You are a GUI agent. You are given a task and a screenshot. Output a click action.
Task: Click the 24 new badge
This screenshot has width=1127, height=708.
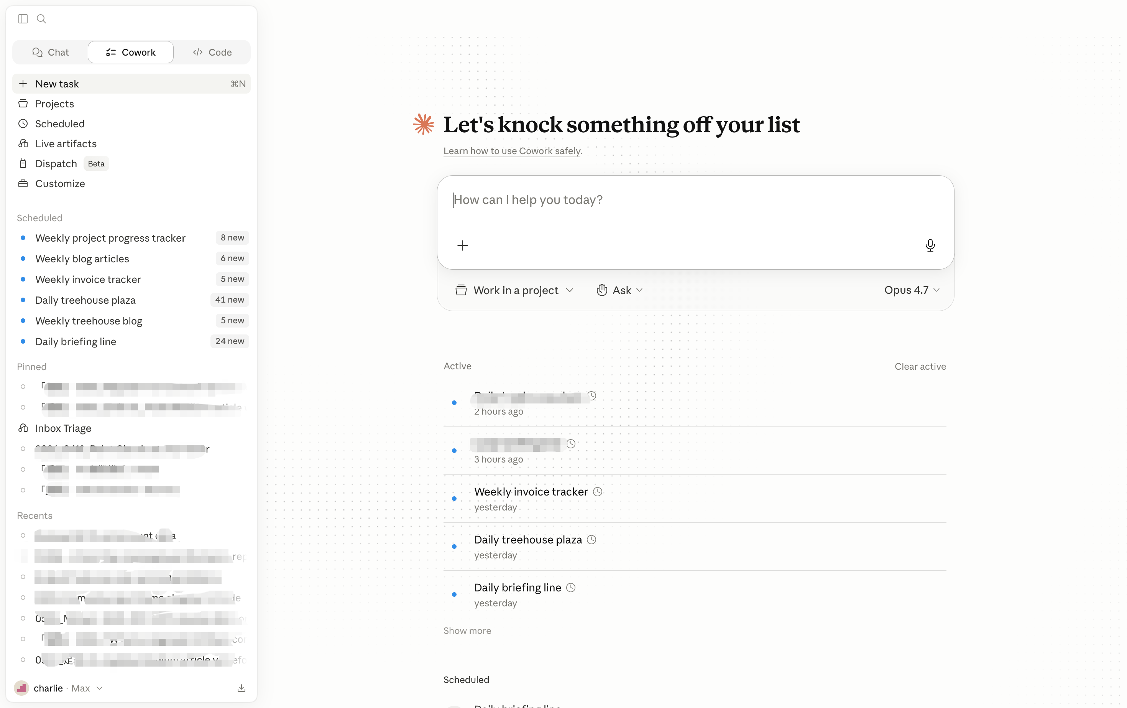coord(229,341)
